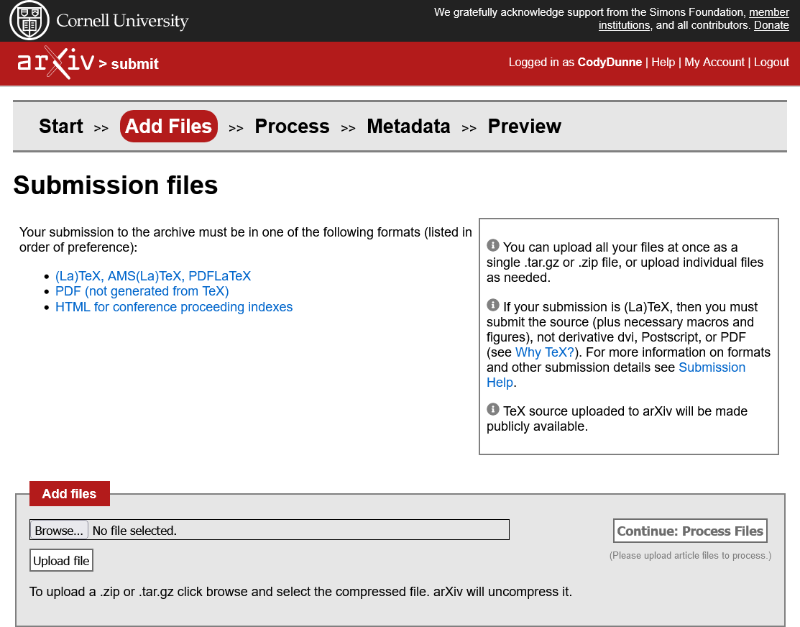
Task: Open PDF (not generated from TeX) link
Action: 142,291
